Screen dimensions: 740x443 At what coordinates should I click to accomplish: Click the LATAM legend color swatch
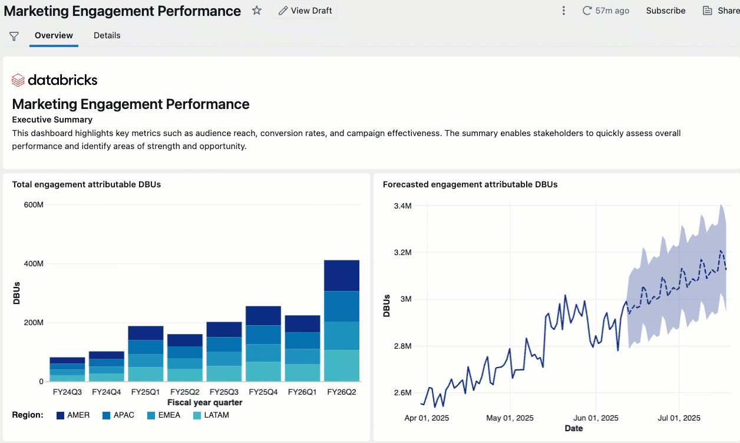196,415
